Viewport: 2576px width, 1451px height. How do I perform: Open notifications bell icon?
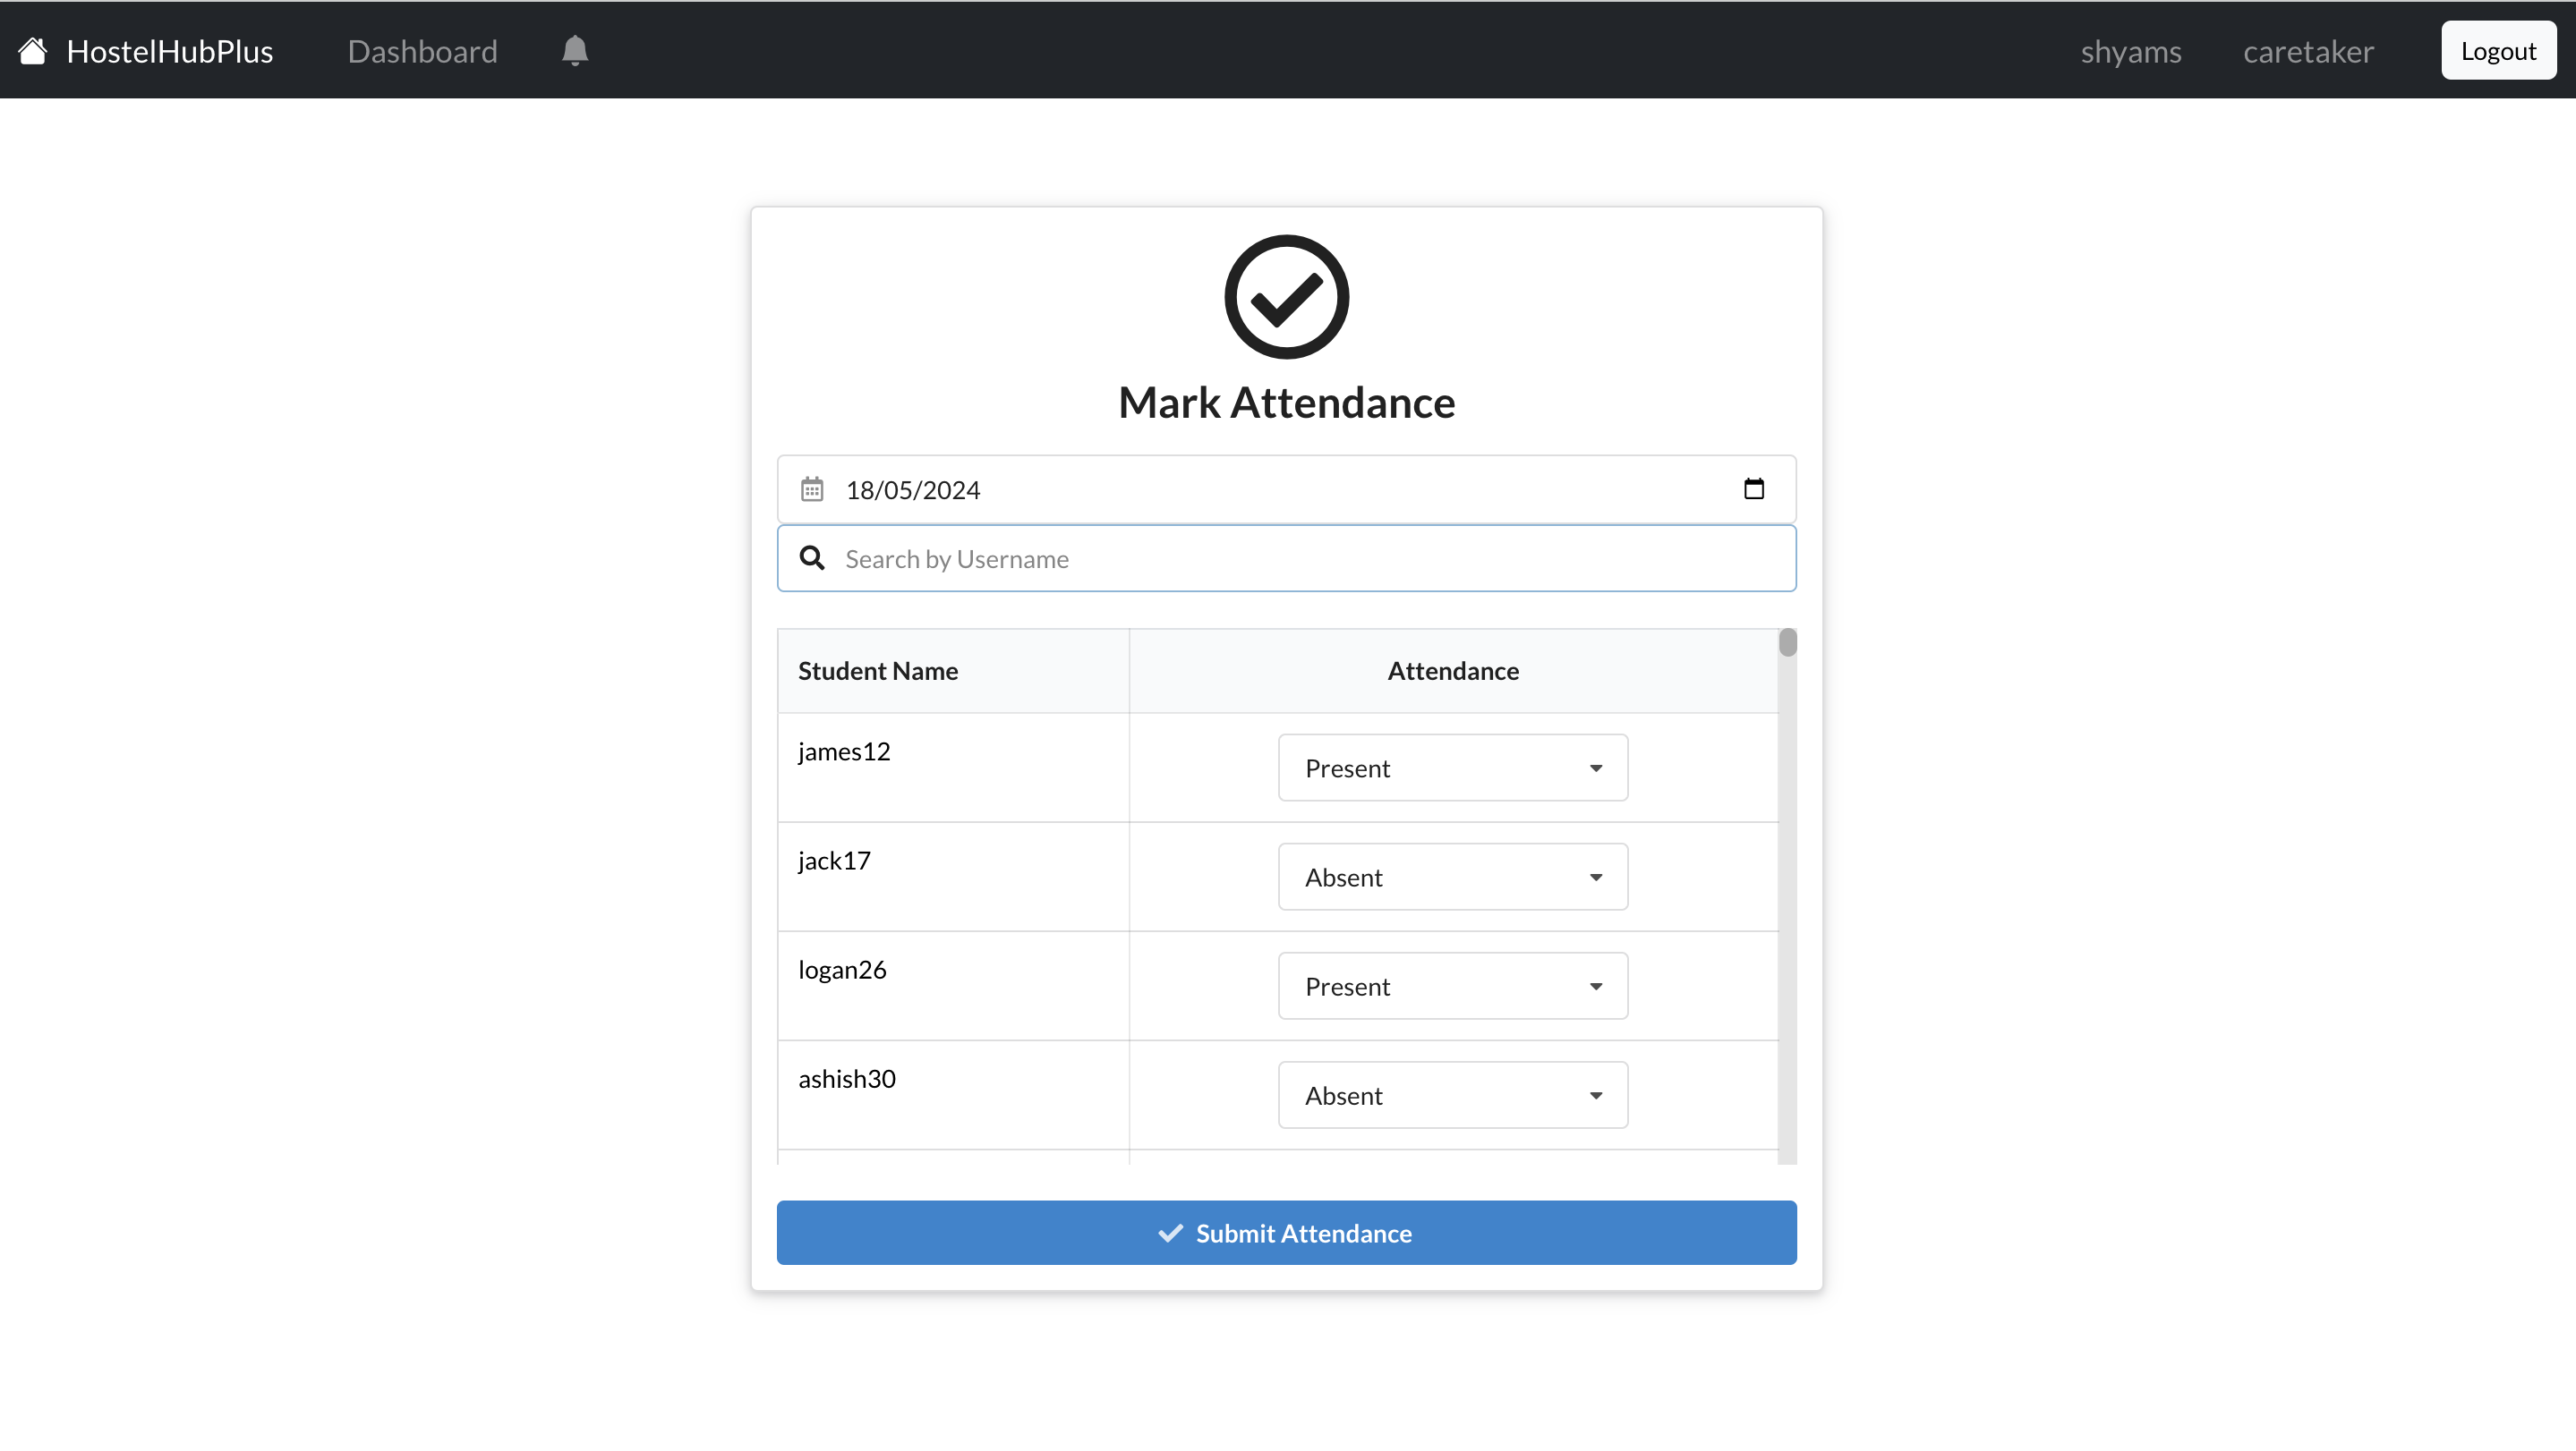(575, 51)
